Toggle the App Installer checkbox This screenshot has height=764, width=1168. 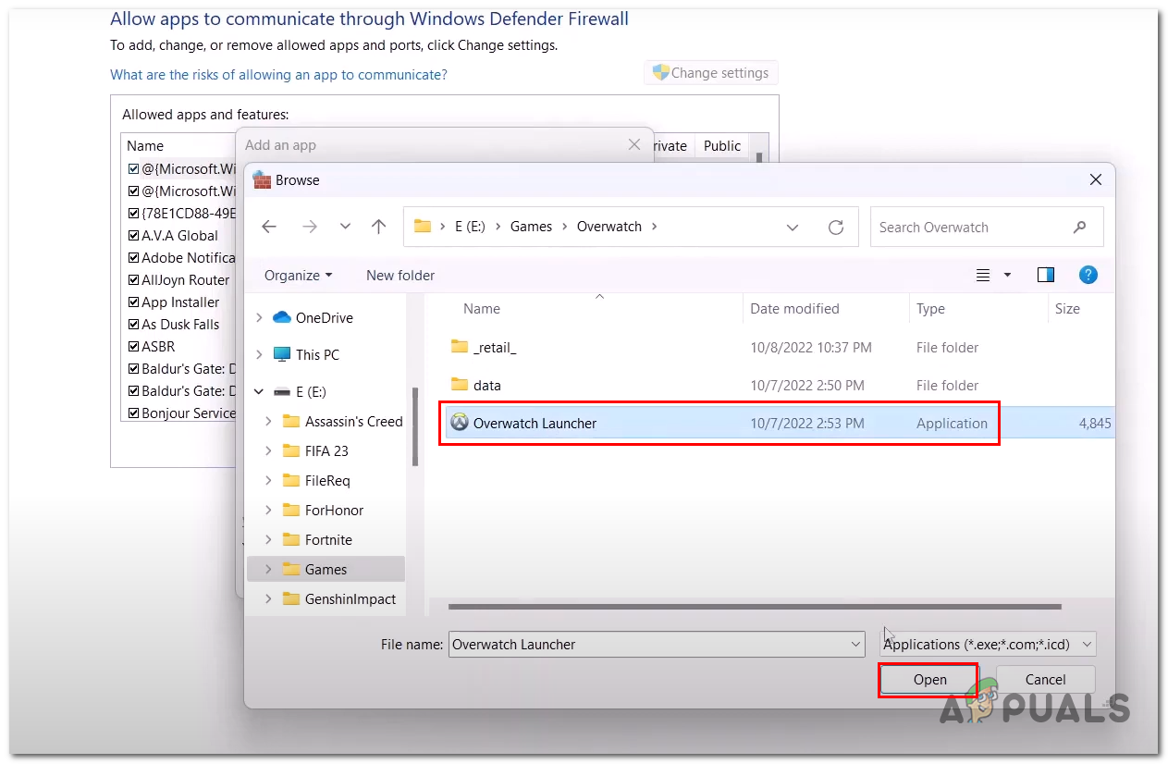[133, 302]
